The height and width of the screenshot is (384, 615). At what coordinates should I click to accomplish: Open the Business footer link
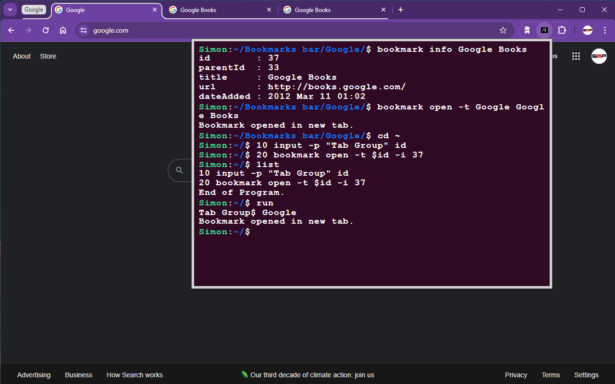tap(79, 375)
